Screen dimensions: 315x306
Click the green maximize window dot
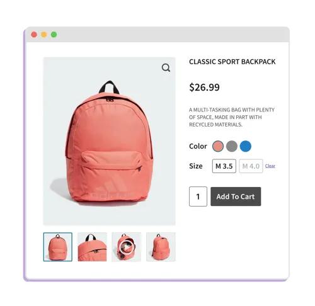[54, 35]
